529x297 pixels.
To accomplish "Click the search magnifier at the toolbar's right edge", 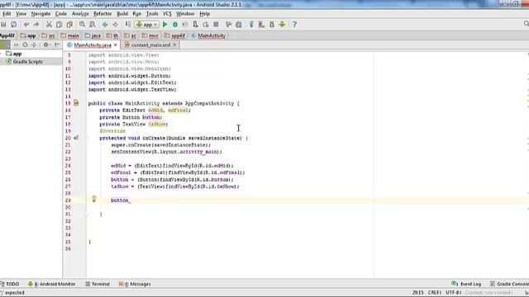I will [526, 24].
